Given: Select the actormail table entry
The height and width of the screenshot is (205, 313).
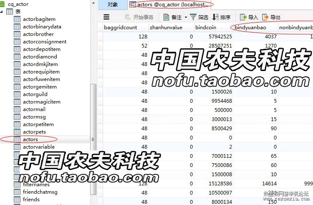Looking at the screenshot, I should pyautogui.click(x=34, y=109).
